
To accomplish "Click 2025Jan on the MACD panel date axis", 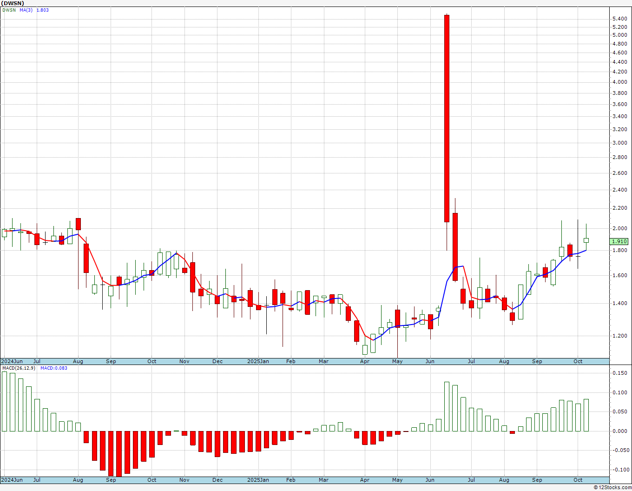I will pos(258,480).
